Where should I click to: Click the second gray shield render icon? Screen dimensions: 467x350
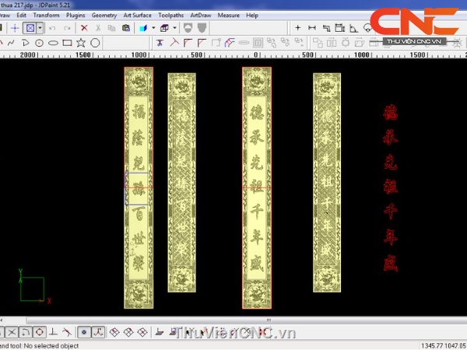tap(202, 28)
